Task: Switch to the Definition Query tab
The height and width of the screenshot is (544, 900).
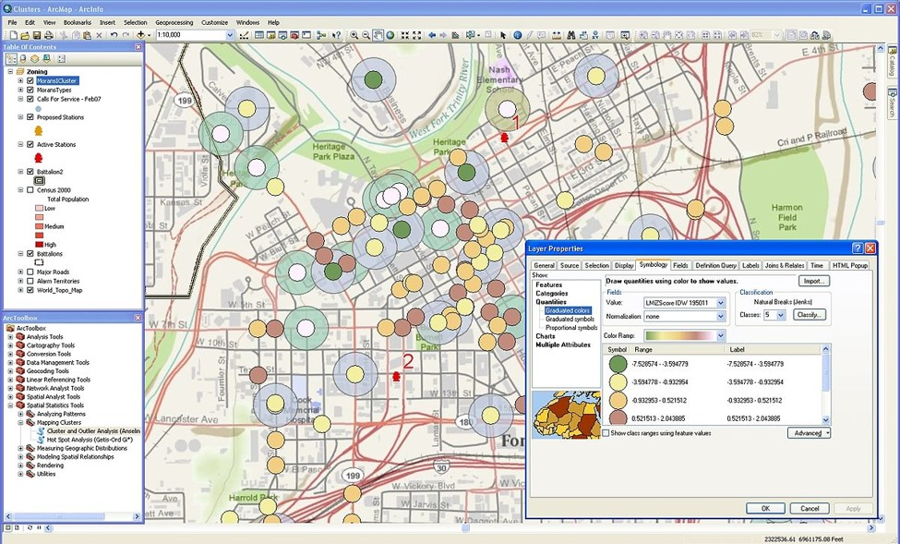Action: [x=715, y=265]
